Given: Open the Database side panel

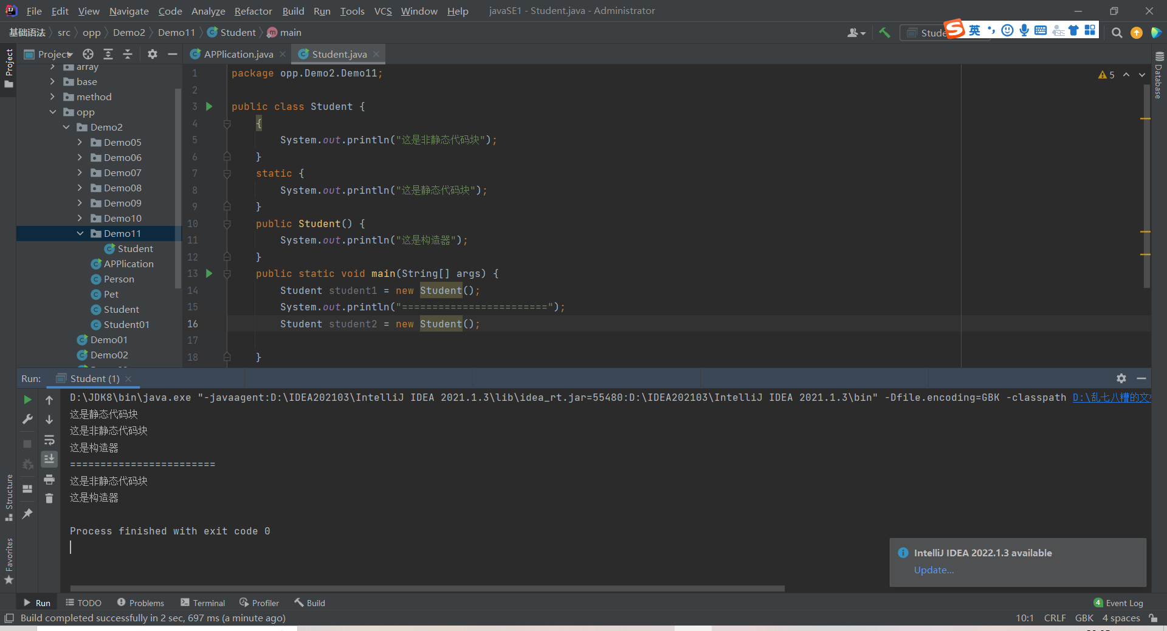Looking at the screenshot, I should click(x=1159, y=76).
